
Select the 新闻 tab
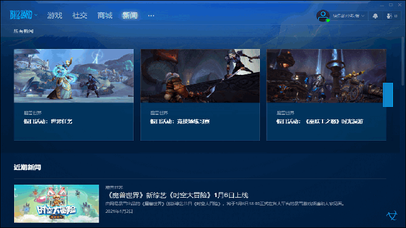130,16
